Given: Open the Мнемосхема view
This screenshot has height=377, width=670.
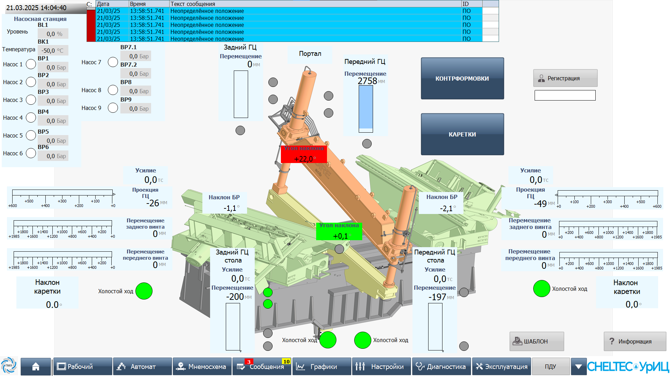Looking at the screenshot, I should click(x=202, y=367).
